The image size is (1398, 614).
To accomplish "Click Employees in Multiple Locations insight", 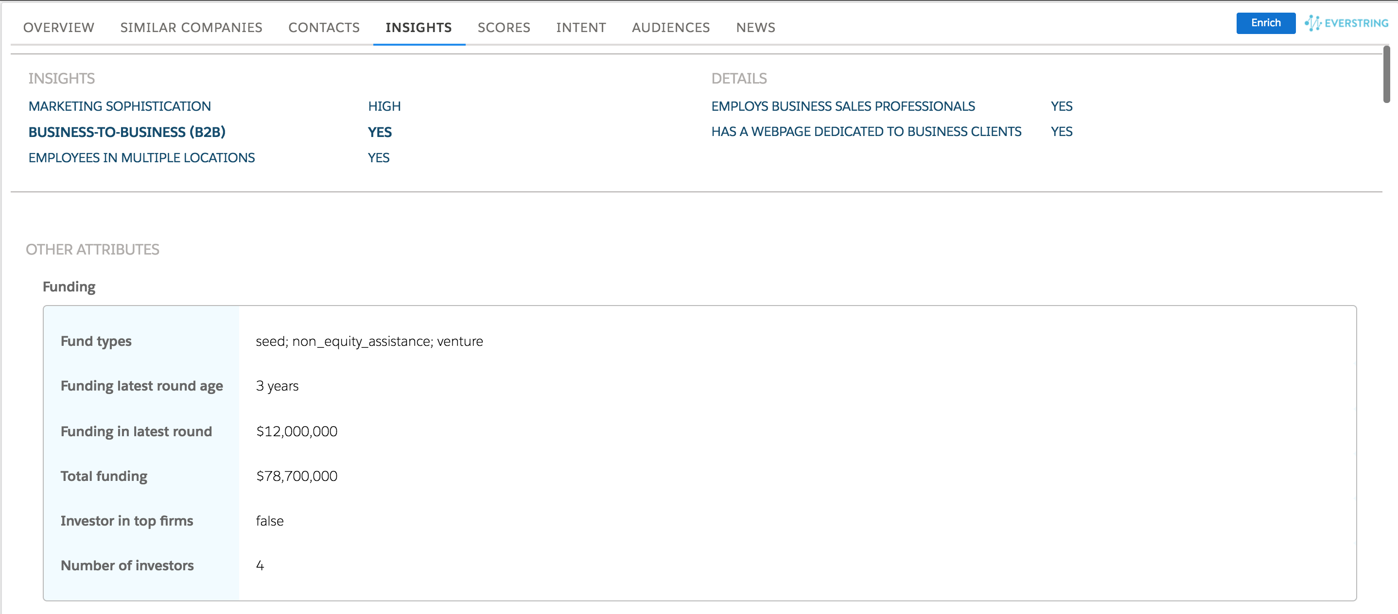I will 141,158.
